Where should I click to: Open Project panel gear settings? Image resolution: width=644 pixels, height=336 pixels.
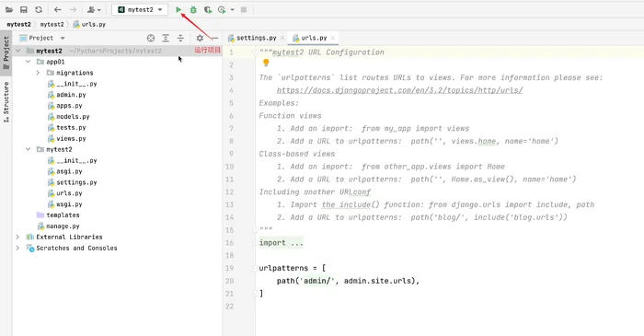point(200,38)
